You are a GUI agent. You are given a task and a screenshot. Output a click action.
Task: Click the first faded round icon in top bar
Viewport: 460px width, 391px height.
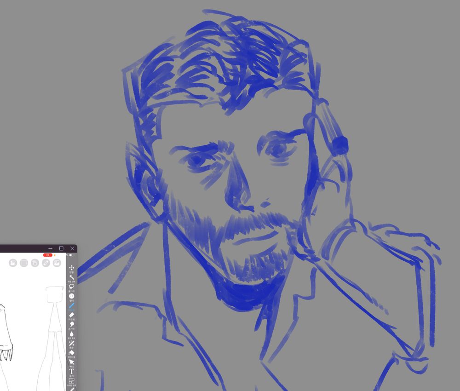point(13,263)
